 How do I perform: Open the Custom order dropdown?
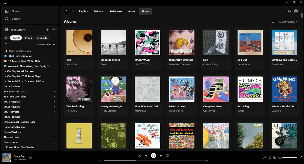pos(46,45)
